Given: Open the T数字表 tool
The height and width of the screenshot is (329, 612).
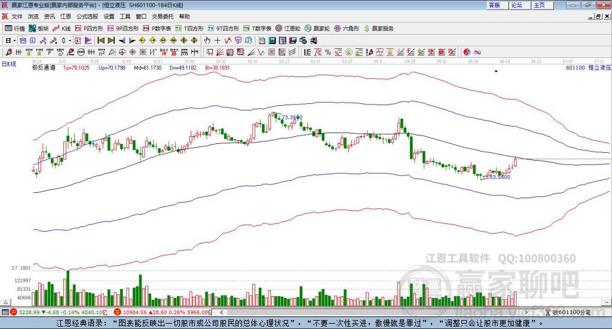Looking at the screenshot, I should [257, 29].
